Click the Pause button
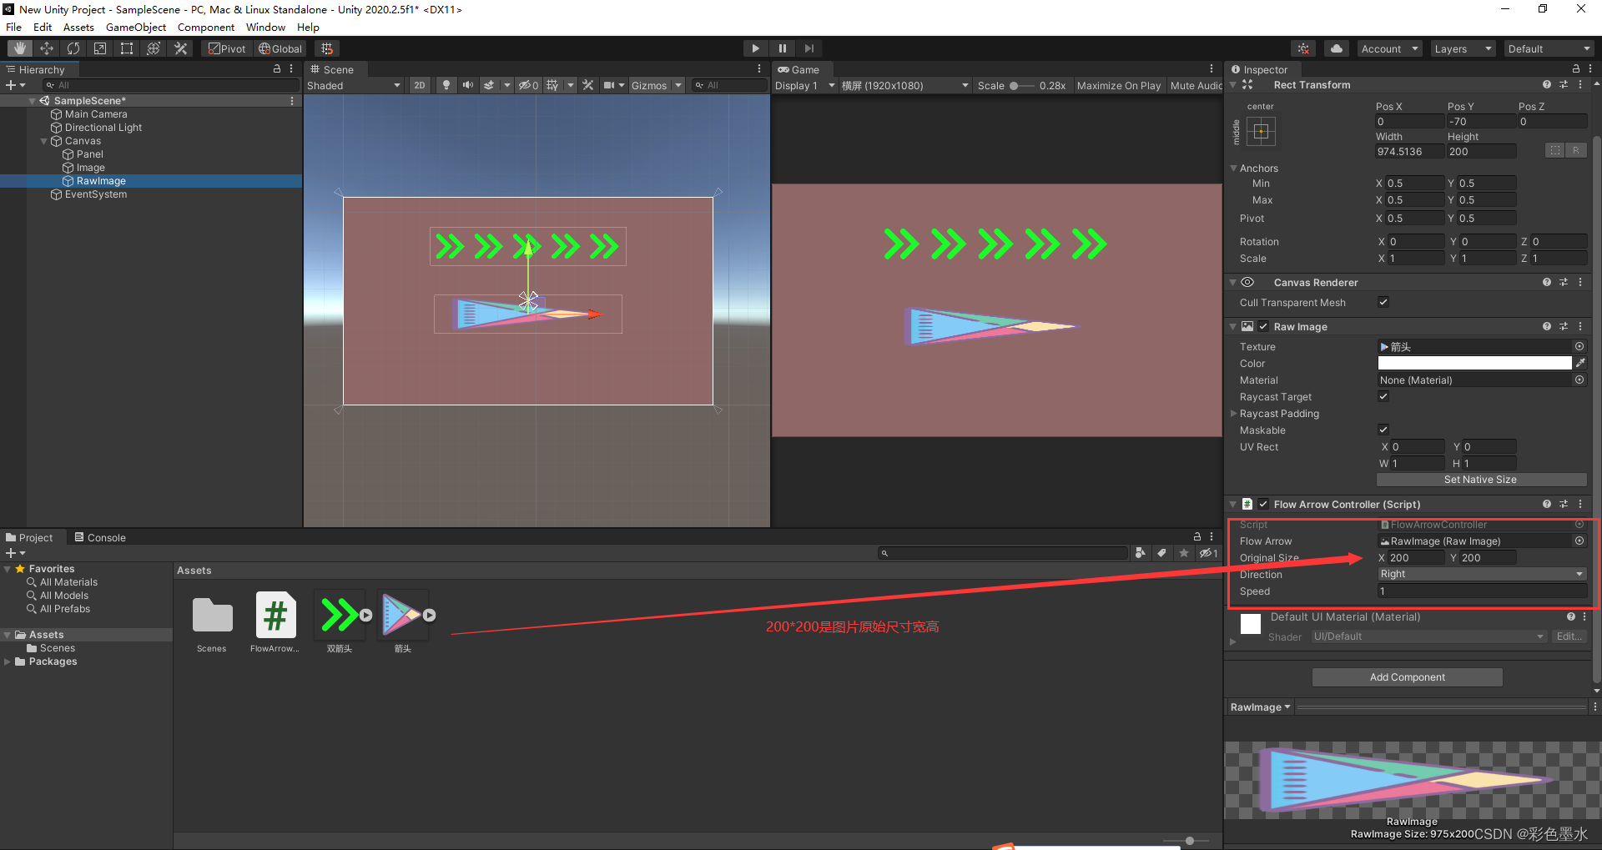 pos(782,48)
